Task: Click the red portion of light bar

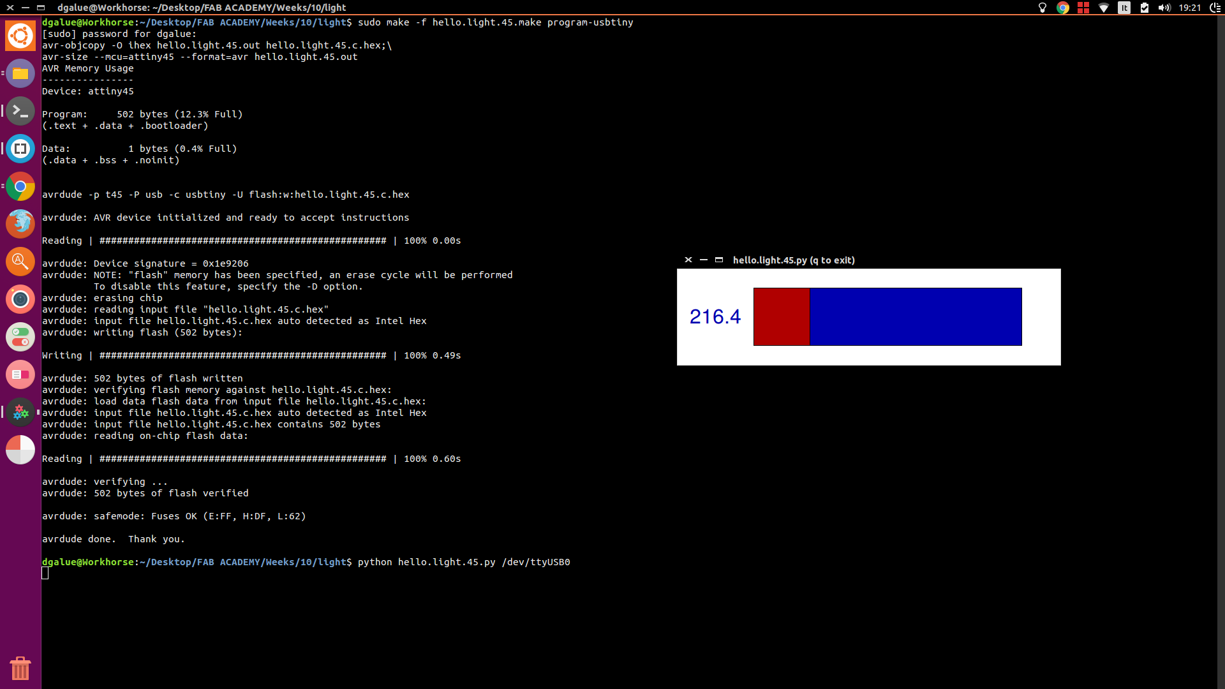Action: (x=781, y=316)
